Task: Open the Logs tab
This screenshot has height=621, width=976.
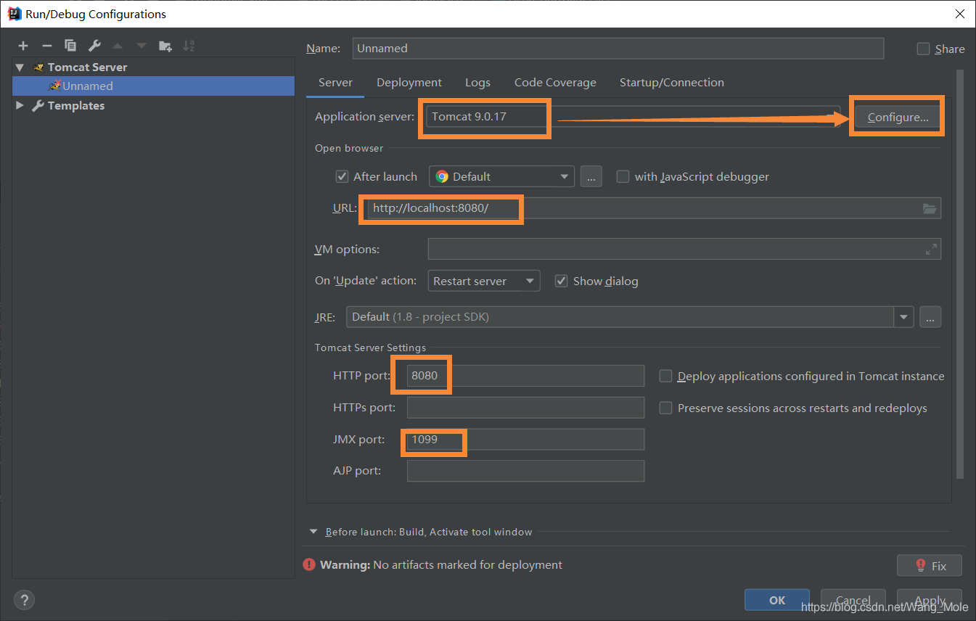Action: coord(477,83)
